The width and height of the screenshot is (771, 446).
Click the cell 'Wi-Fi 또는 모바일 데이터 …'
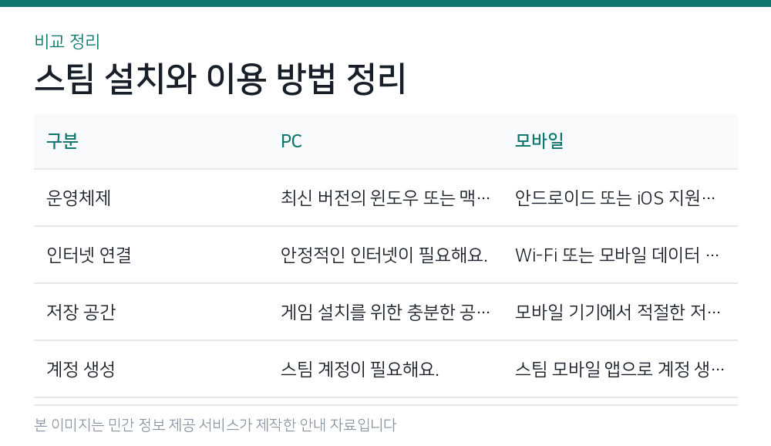coord(617,255)
